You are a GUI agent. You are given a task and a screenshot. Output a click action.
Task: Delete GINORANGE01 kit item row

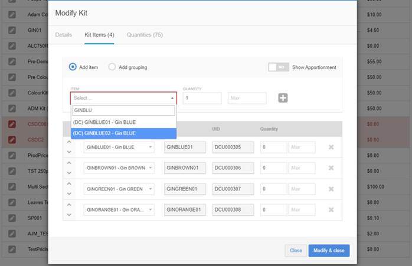pyautogui.click(x=331, y=209)
